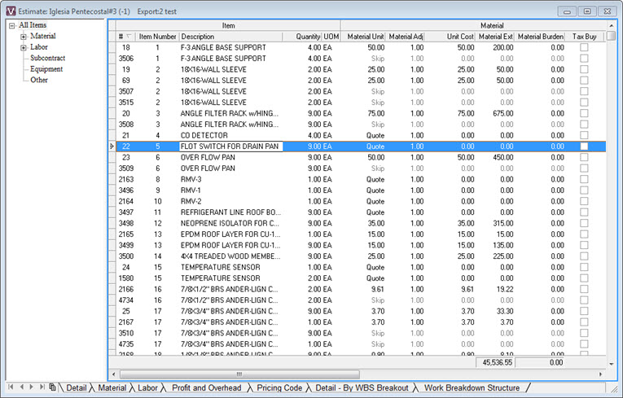Switch to the Material tab
This screenshot has height=398, width=623.
click(x=112, y=387)
